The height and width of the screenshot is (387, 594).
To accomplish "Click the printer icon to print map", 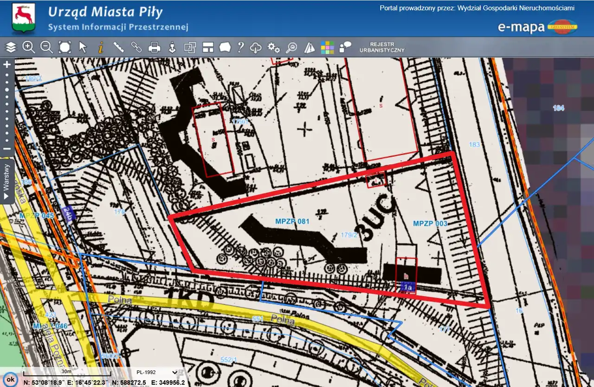I will tap(154, 47).
